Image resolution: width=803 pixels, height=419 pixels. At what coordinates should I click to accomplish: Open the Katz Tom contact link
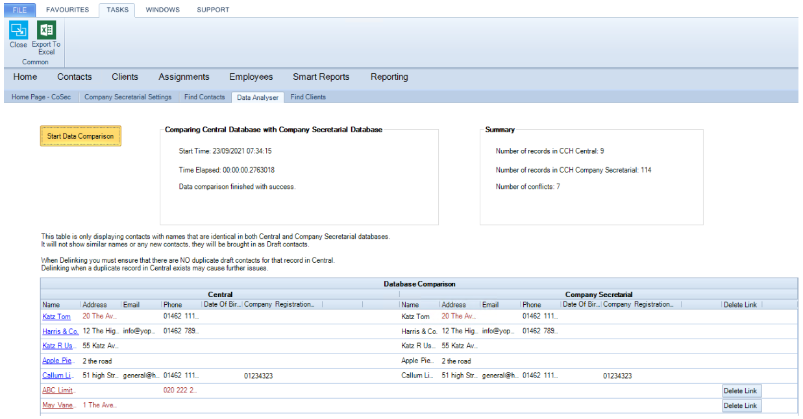click(x=56, y=317)
